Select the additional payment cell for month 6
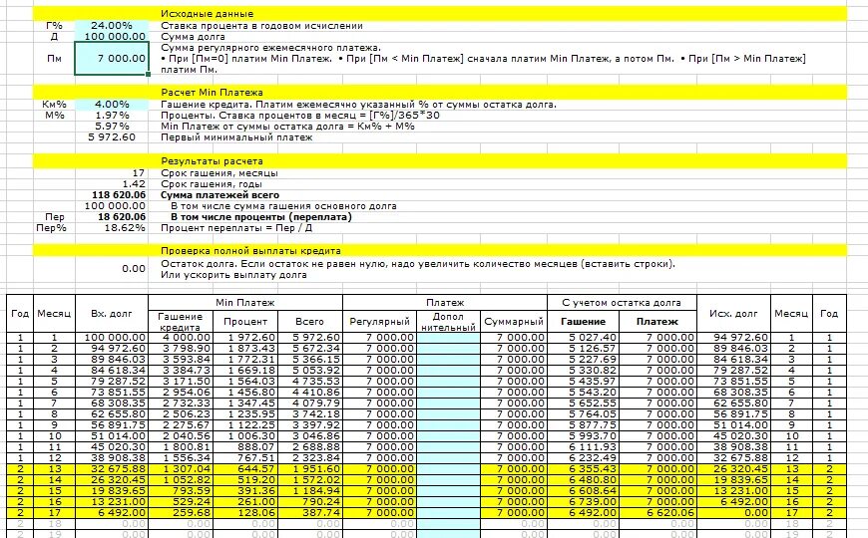The width and height of the screenshot is (868, 538). [x=448, y=392]
